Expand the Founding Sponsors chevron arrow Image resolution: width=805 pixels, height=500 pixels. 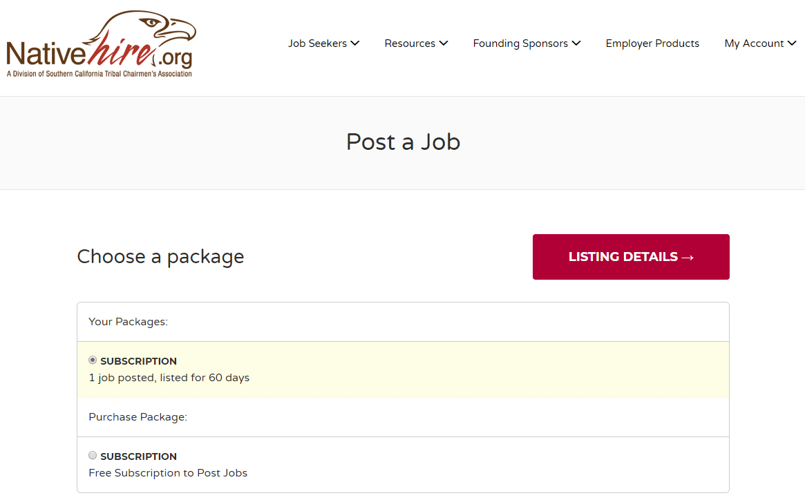pos(576,44)
